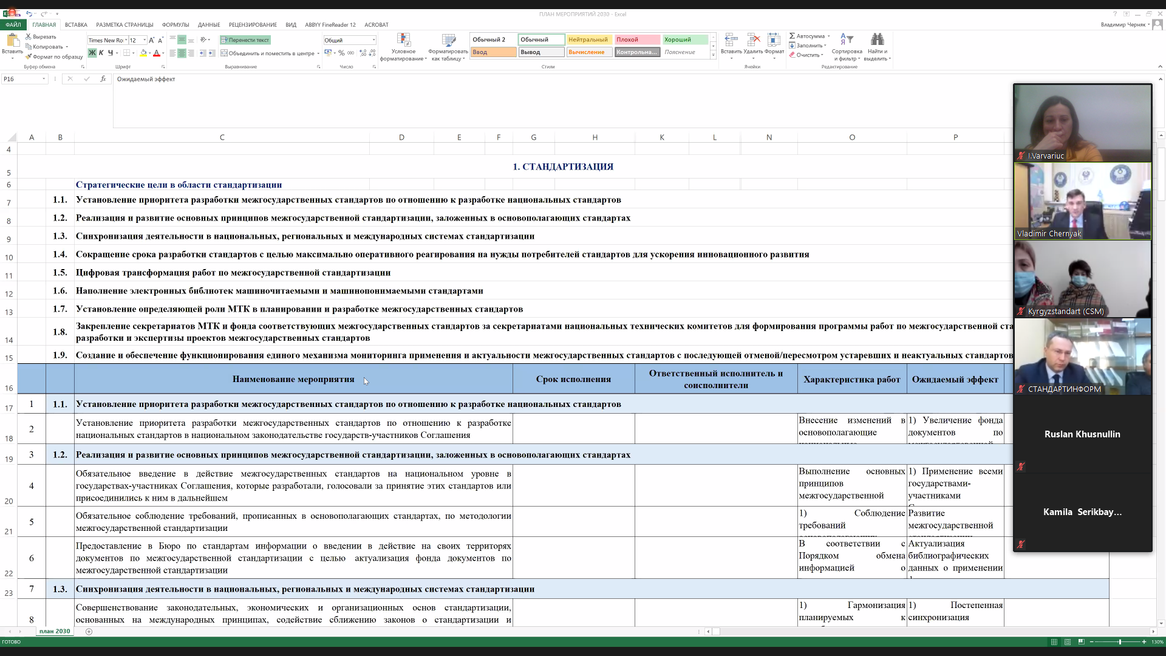Click the Conditional Formatting icon
This screenshot has height=656, width=1166.
click(403, 41)
